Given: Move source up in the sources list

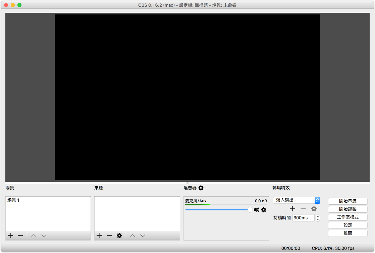Looking at the screenshot, I should [133, 236].
